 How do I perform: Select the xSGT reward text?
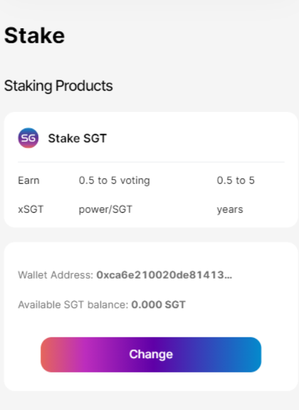(x=31, y=209)
